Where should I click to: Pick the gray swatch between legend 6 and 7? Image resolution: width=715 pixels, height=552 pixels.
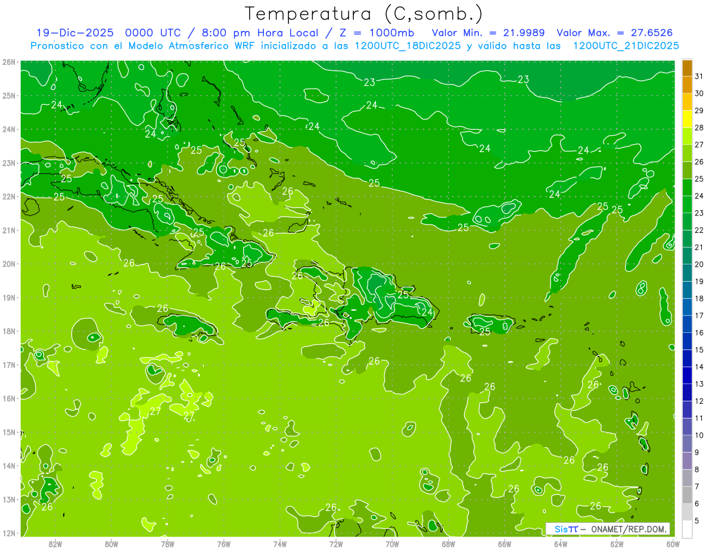(687, 495)
